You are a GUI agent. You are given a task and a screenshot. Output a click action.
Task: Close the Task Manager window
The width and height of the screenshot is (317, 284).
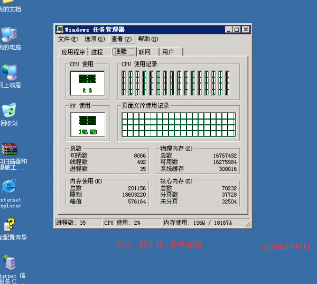246,30
